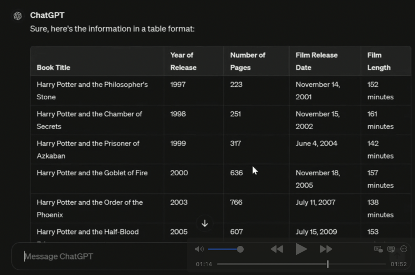The height and width of the screenshot is (275, 415).
Task: Open the player's more options ellipsis
Action: tap(404, 249)
